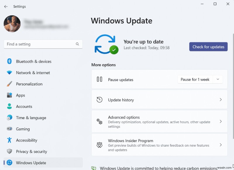This screenshot has height=170, width=234.
Task: Click Pause for 1 week button
Action: [x=195, y=79]
